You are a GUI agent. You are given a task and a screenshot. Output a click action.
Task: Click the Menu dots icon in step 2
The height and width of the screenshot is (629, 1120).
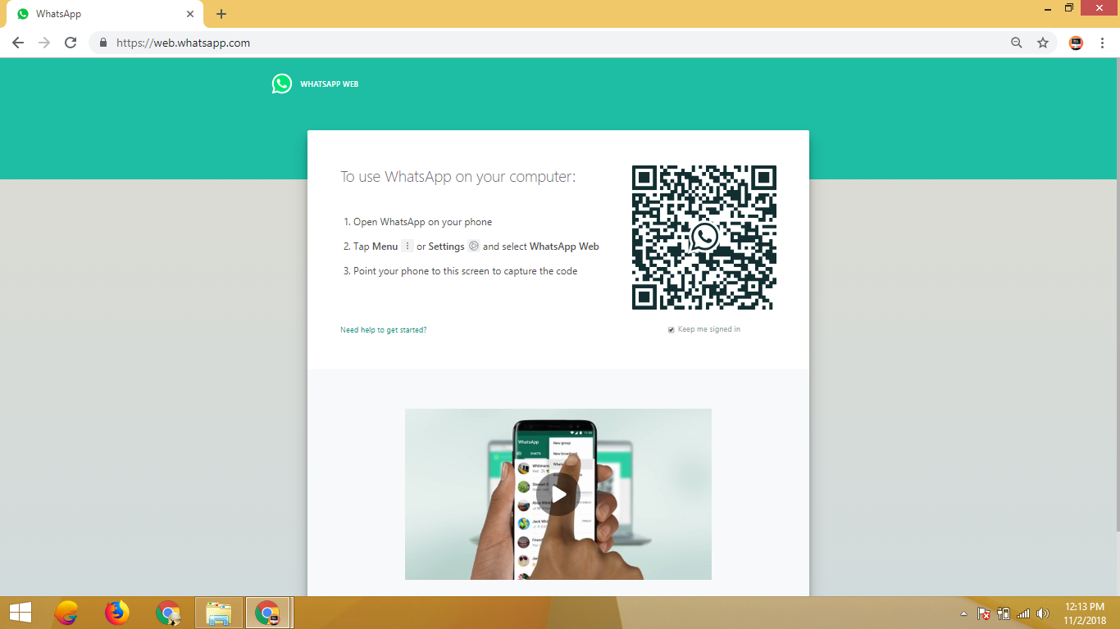[407, 246]
